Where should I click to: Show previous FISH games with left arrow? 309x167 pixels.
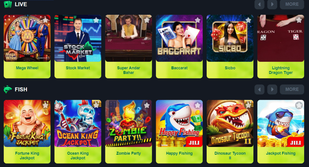[x=259, y=89]
